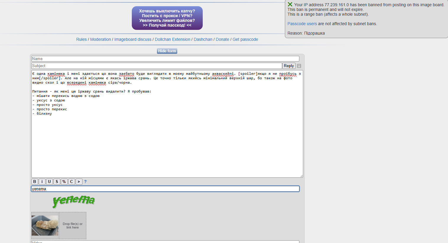Apply strikethrough with the S button
This screenshot has height=243, width=448.
57,182
